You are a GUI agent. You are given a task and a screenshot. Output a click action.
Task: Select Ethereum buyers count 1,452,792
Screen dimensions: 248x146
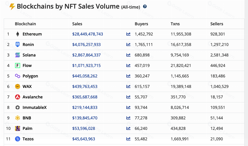point(144,34)
